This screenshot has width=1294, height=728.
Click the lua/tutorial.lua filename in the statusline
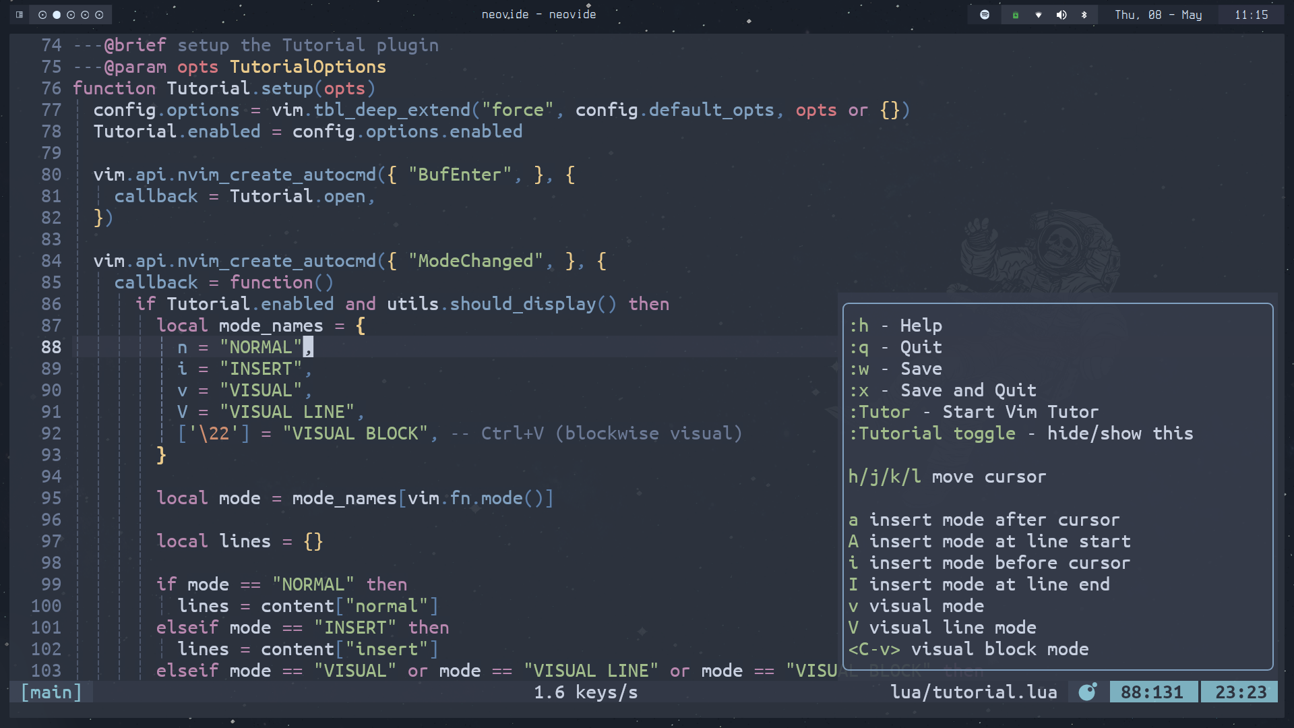[973, 692]
